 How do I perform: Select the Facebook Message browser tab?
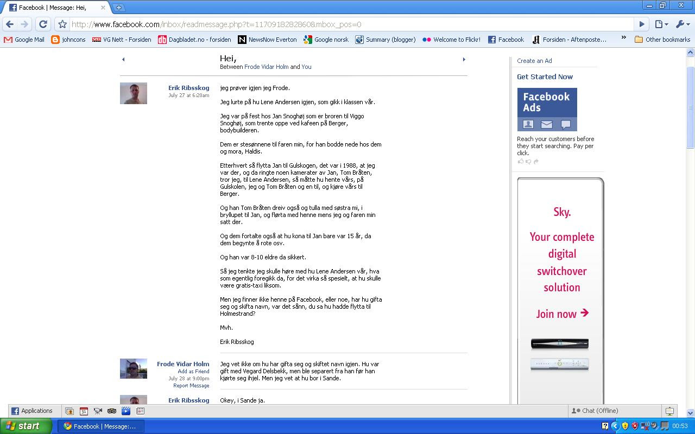(x=56, y=8)
